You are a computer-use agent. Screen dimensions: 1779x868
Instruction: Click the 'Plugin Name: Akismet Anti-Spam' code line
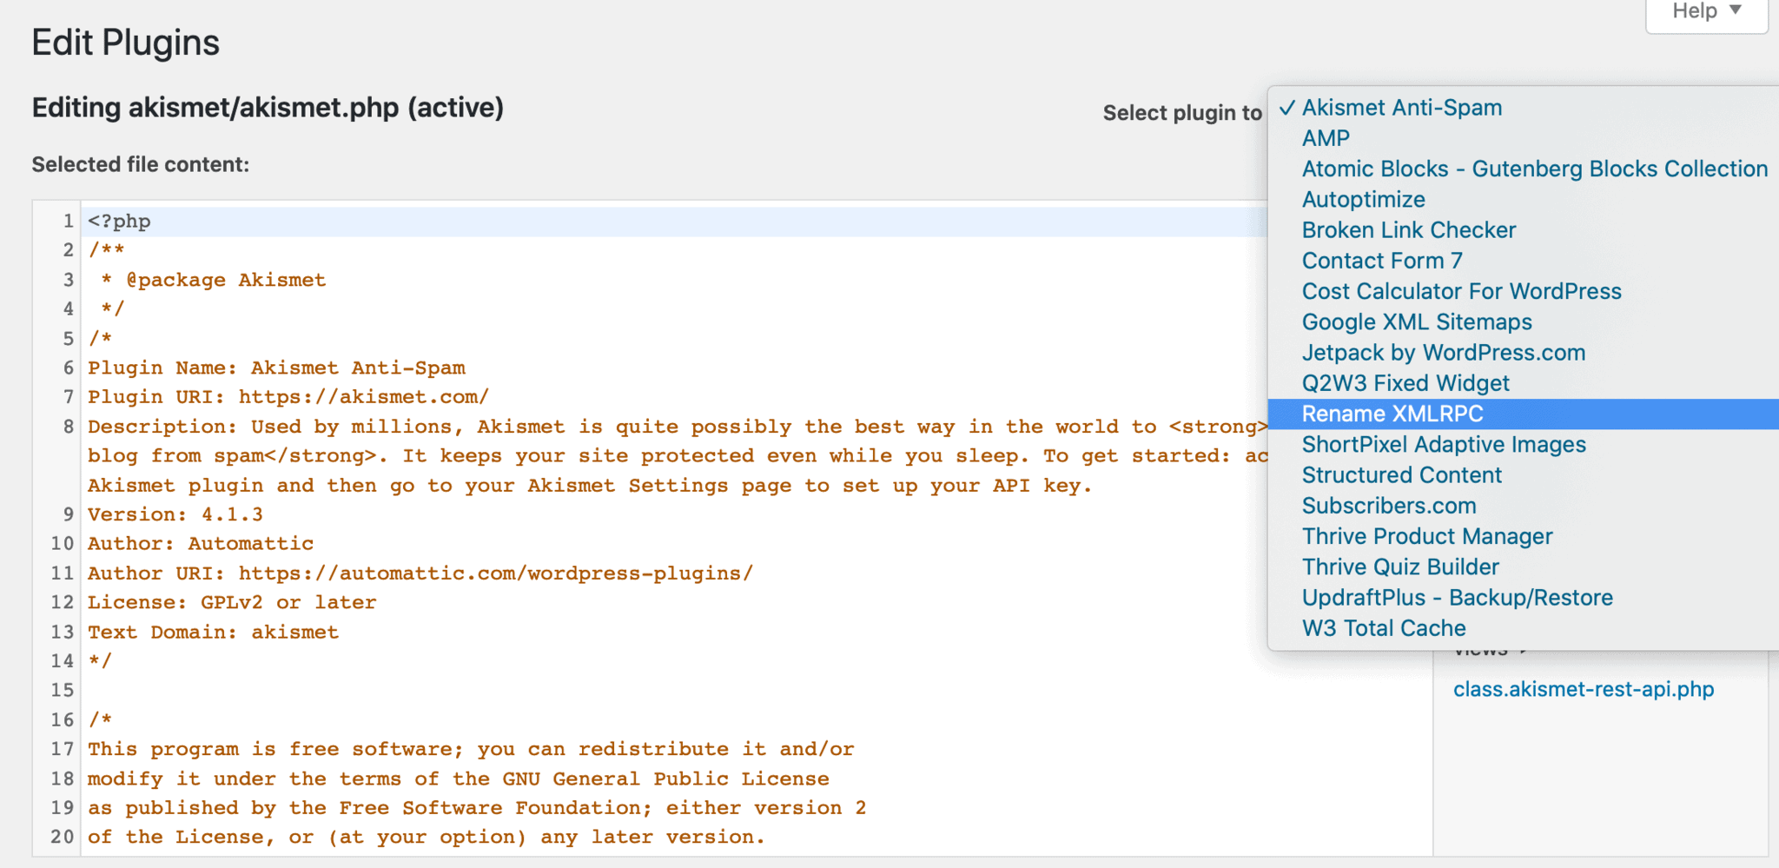(x=276, y=368)
